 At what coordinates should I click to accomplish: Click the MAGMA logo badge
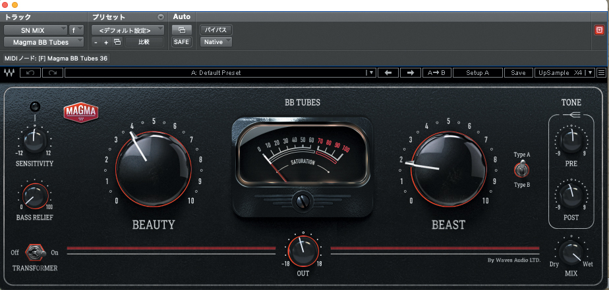[x=81, y=113]
